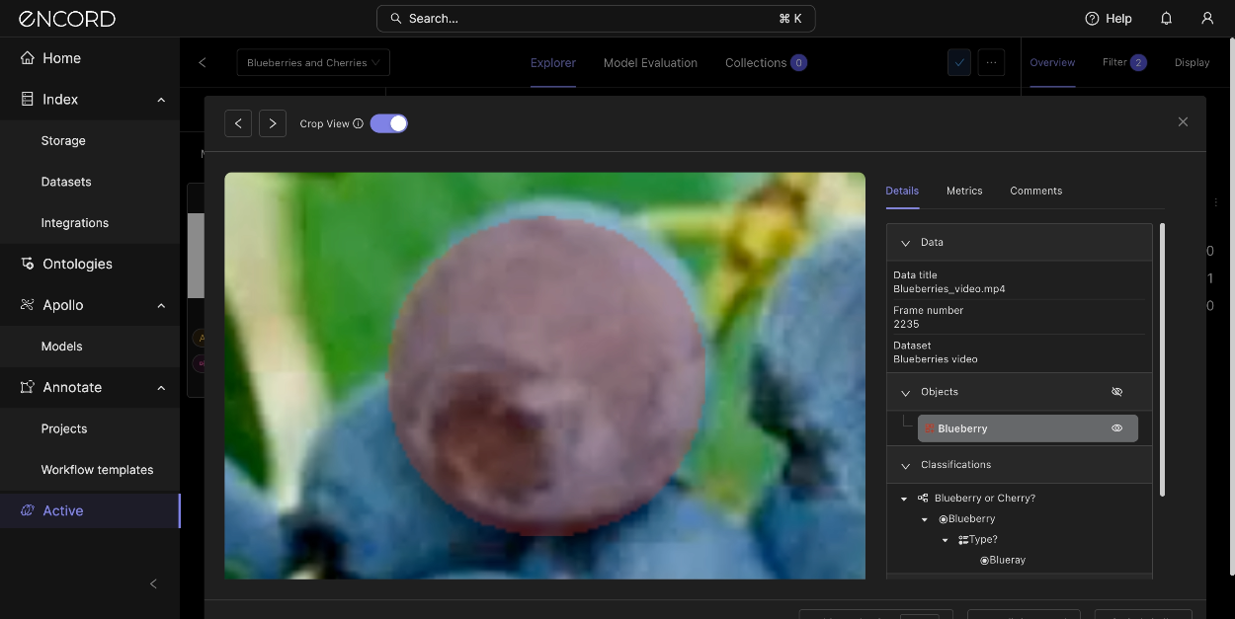The height and width of the screenshot is (619, 1235).
Task: Click the Encord logo
Action: 68,19
